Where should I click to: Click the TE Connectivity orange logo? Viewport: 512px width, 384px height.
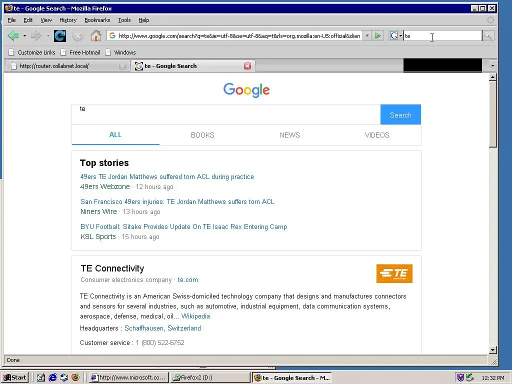[394, 273]
